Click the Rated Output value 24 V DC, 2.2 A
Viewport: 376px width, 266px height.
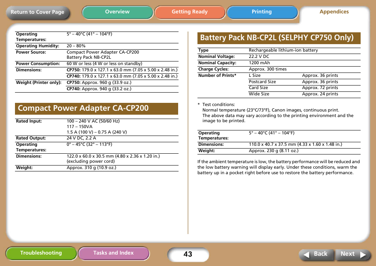pos(81,138)
